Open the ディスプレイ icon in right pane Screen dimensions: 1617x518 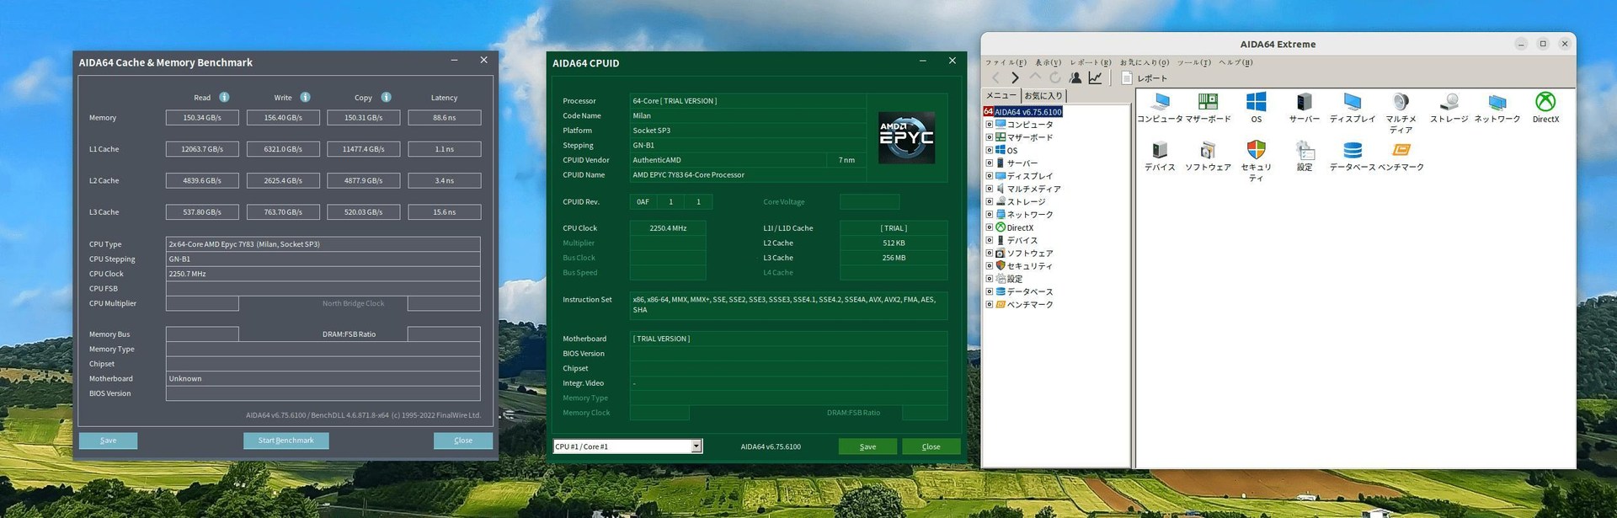1353,102
